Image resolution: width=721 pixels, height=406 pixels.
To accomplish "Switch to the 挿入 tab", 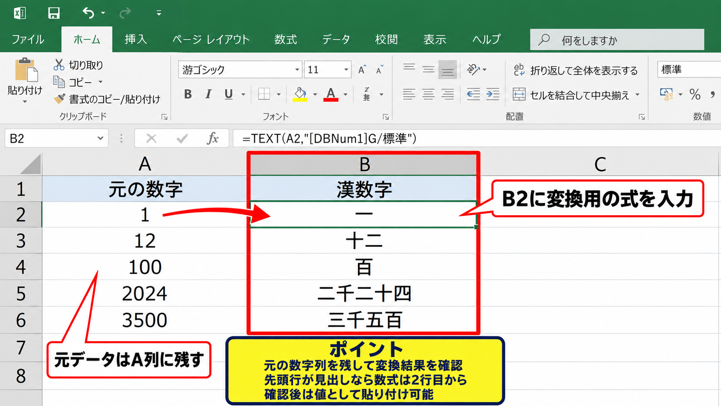I will [136, 40].
